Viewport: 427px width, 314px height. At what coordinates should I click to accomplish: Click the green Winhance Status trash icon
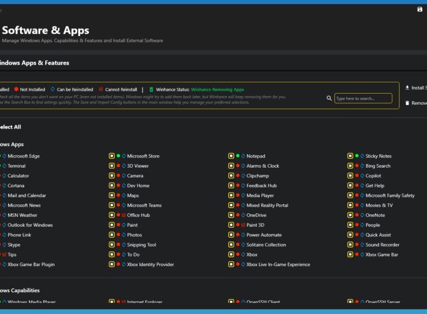pos(151,89)
